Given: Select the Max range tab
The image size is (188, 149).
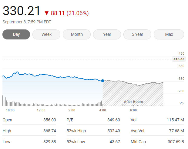Looking at the screenshot, I should (x=169, y=34).
